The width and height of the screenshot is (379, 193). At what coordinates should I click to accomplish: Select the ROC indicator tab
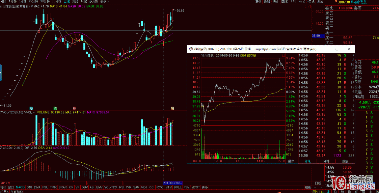coord(160,187)
